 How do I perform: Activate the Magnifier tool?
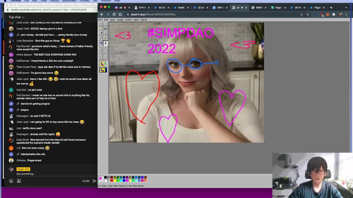[x=105, y=33]
